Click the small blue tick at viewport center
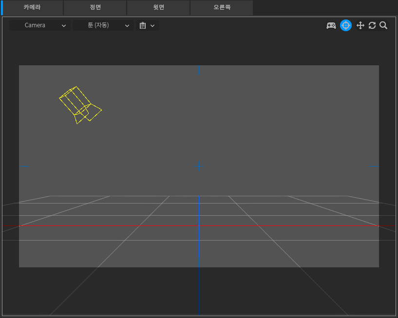Image resolution: width=398 pixels, height=318 pixels. (x=199, y=167)
